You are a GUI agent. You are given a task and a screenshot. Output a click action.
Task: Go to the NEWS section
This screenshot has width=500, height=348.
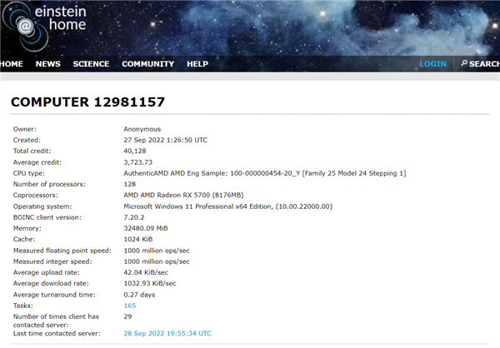coord(47,64)
